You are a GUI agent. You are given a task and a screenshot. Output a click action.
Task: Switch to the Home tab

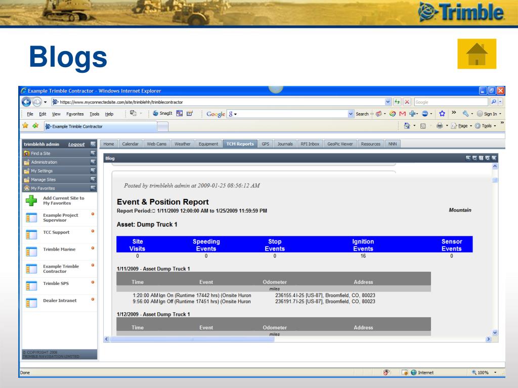tap(109, 144)
